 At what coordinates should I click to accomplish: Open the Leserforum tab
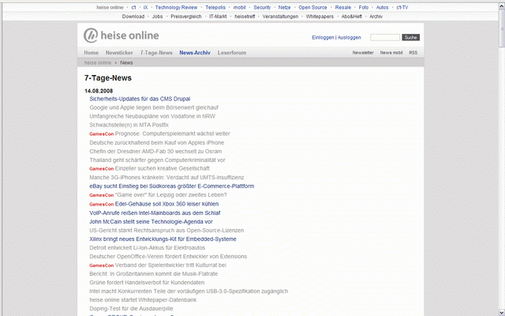[x=232, y=53]
